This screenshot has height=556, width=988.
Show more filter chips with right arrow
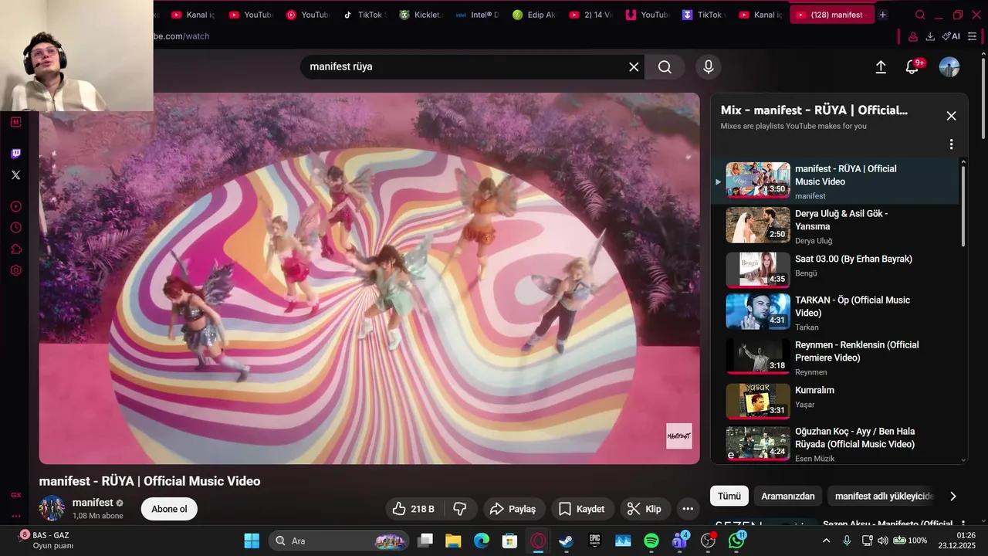coord(952,497)
